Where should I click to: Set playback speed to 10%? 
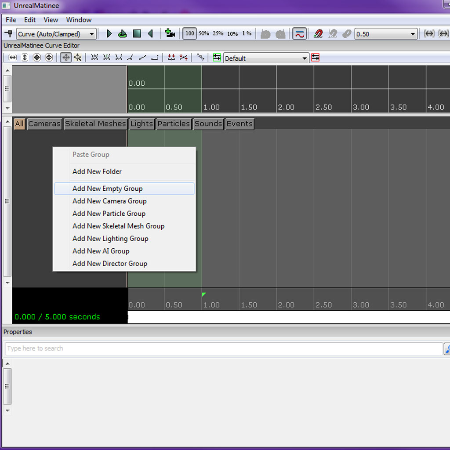point(232,33)
